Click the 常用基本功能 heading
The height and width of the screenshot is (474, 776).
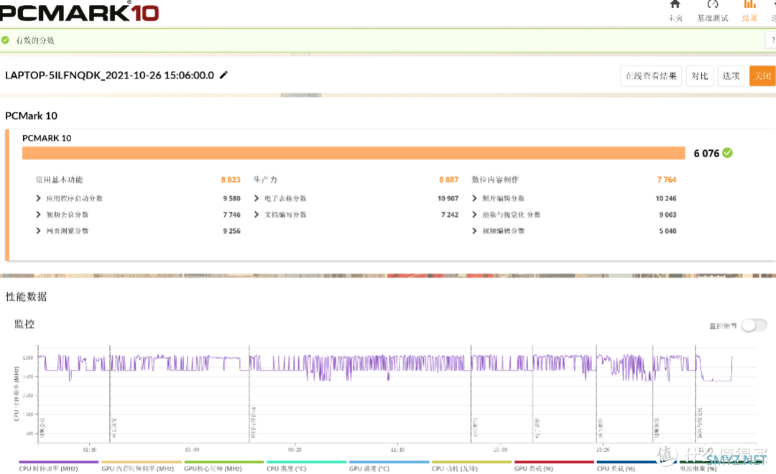click(59, 180)
